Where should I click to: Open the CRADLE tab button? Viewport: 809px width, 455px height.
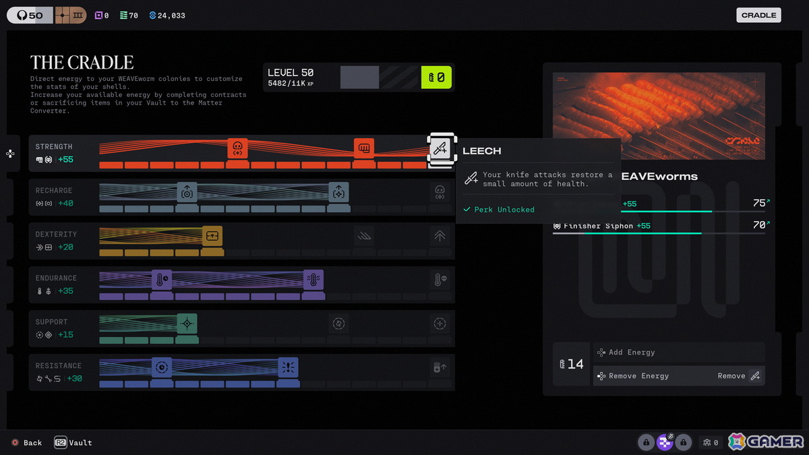pos(758,15)
